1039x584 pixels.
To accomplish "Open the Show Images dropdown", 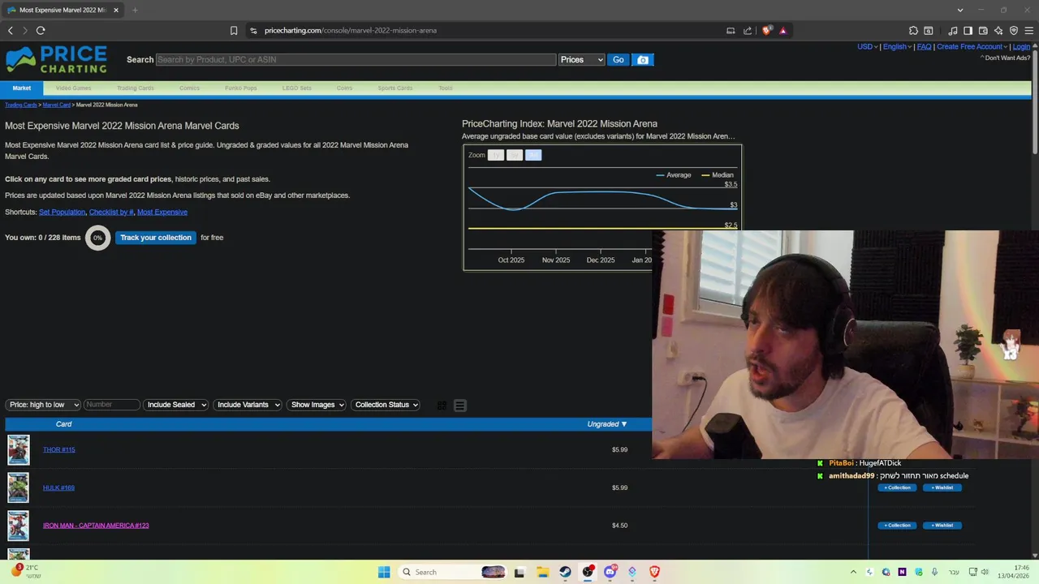I will click(317, 405).
